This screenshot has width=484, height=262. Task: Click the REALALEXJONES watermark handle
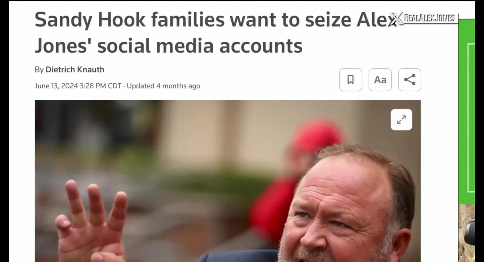pyautogui.click(x=430, y=18)
